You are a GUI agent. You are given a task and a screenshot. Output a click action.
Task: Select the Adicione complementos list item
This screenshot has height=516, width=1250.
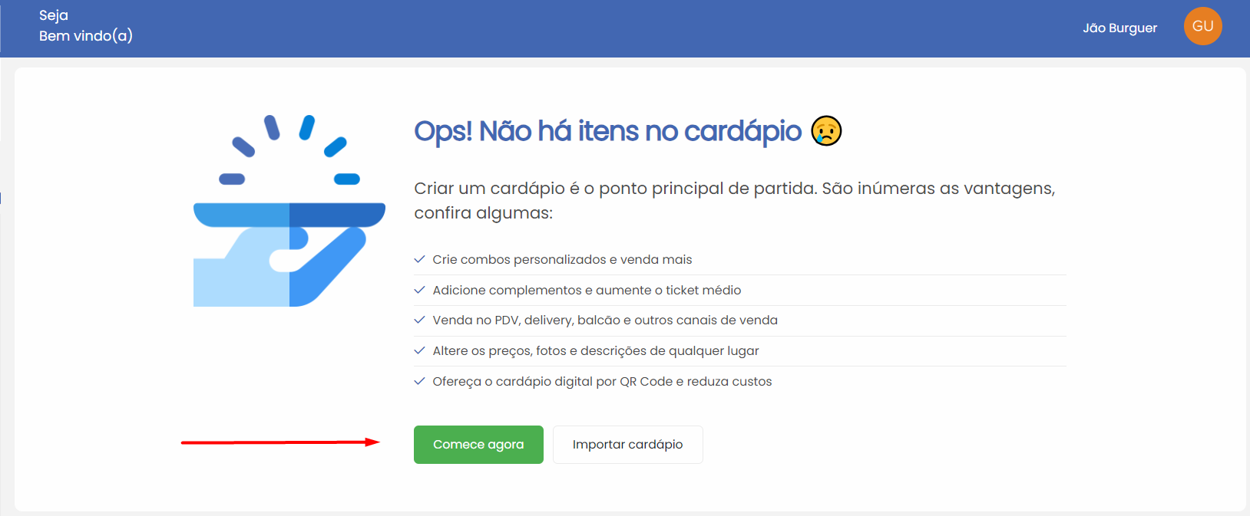740,291
